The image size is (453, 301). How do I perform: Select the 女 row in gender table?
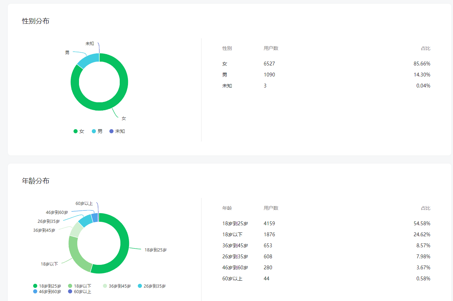(x=326, y=64)
